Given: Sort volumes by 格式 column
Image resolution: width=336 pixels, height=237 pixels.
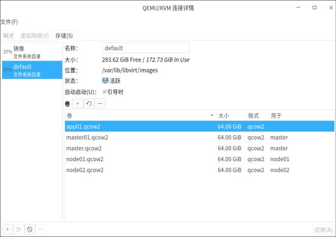Looking at the screenshot, I should (257, 115).
